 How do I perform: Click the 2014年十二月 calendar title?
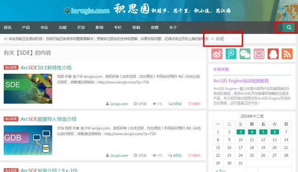(x=252, y=116)
